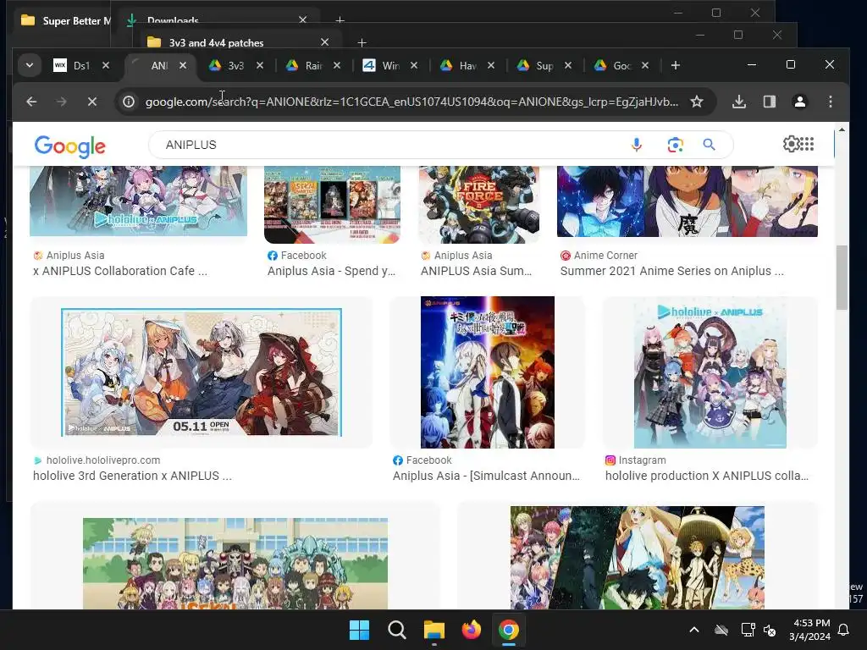Switch to the Ds1 Wix tab
The image size is (867, 650).
(x=72, y=65)
